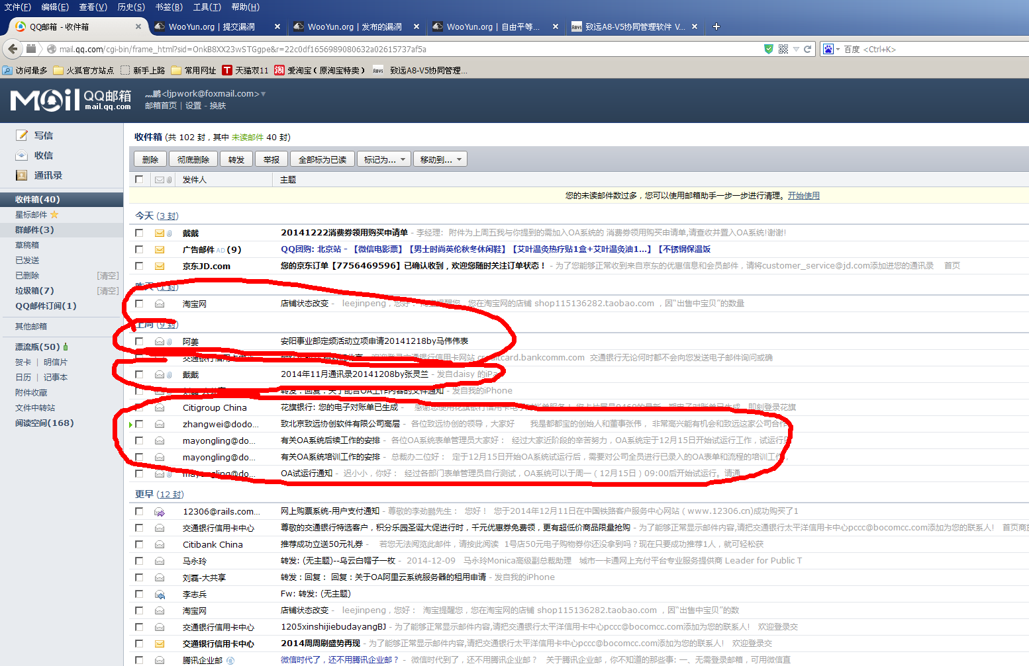The width and height of the screenshot is (1029, 666).
Task: Click the 访问最多 bookmark icon
Action: pyautogui.click(x=7, y=70)
